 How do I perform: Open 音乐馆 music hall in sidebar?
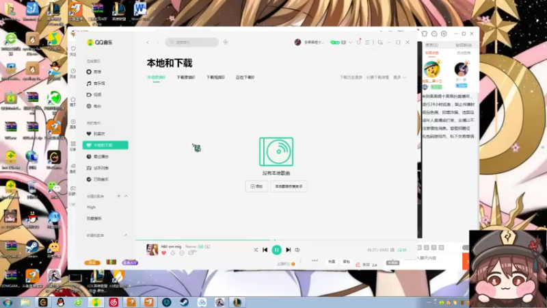96,84
